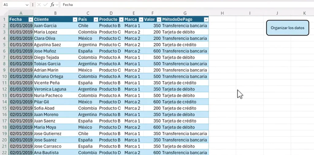Image resolution: width=314 pixels, height=155 pixels.
Task: Click cell containing Diego Tejada
Action: tap(56, 57)
